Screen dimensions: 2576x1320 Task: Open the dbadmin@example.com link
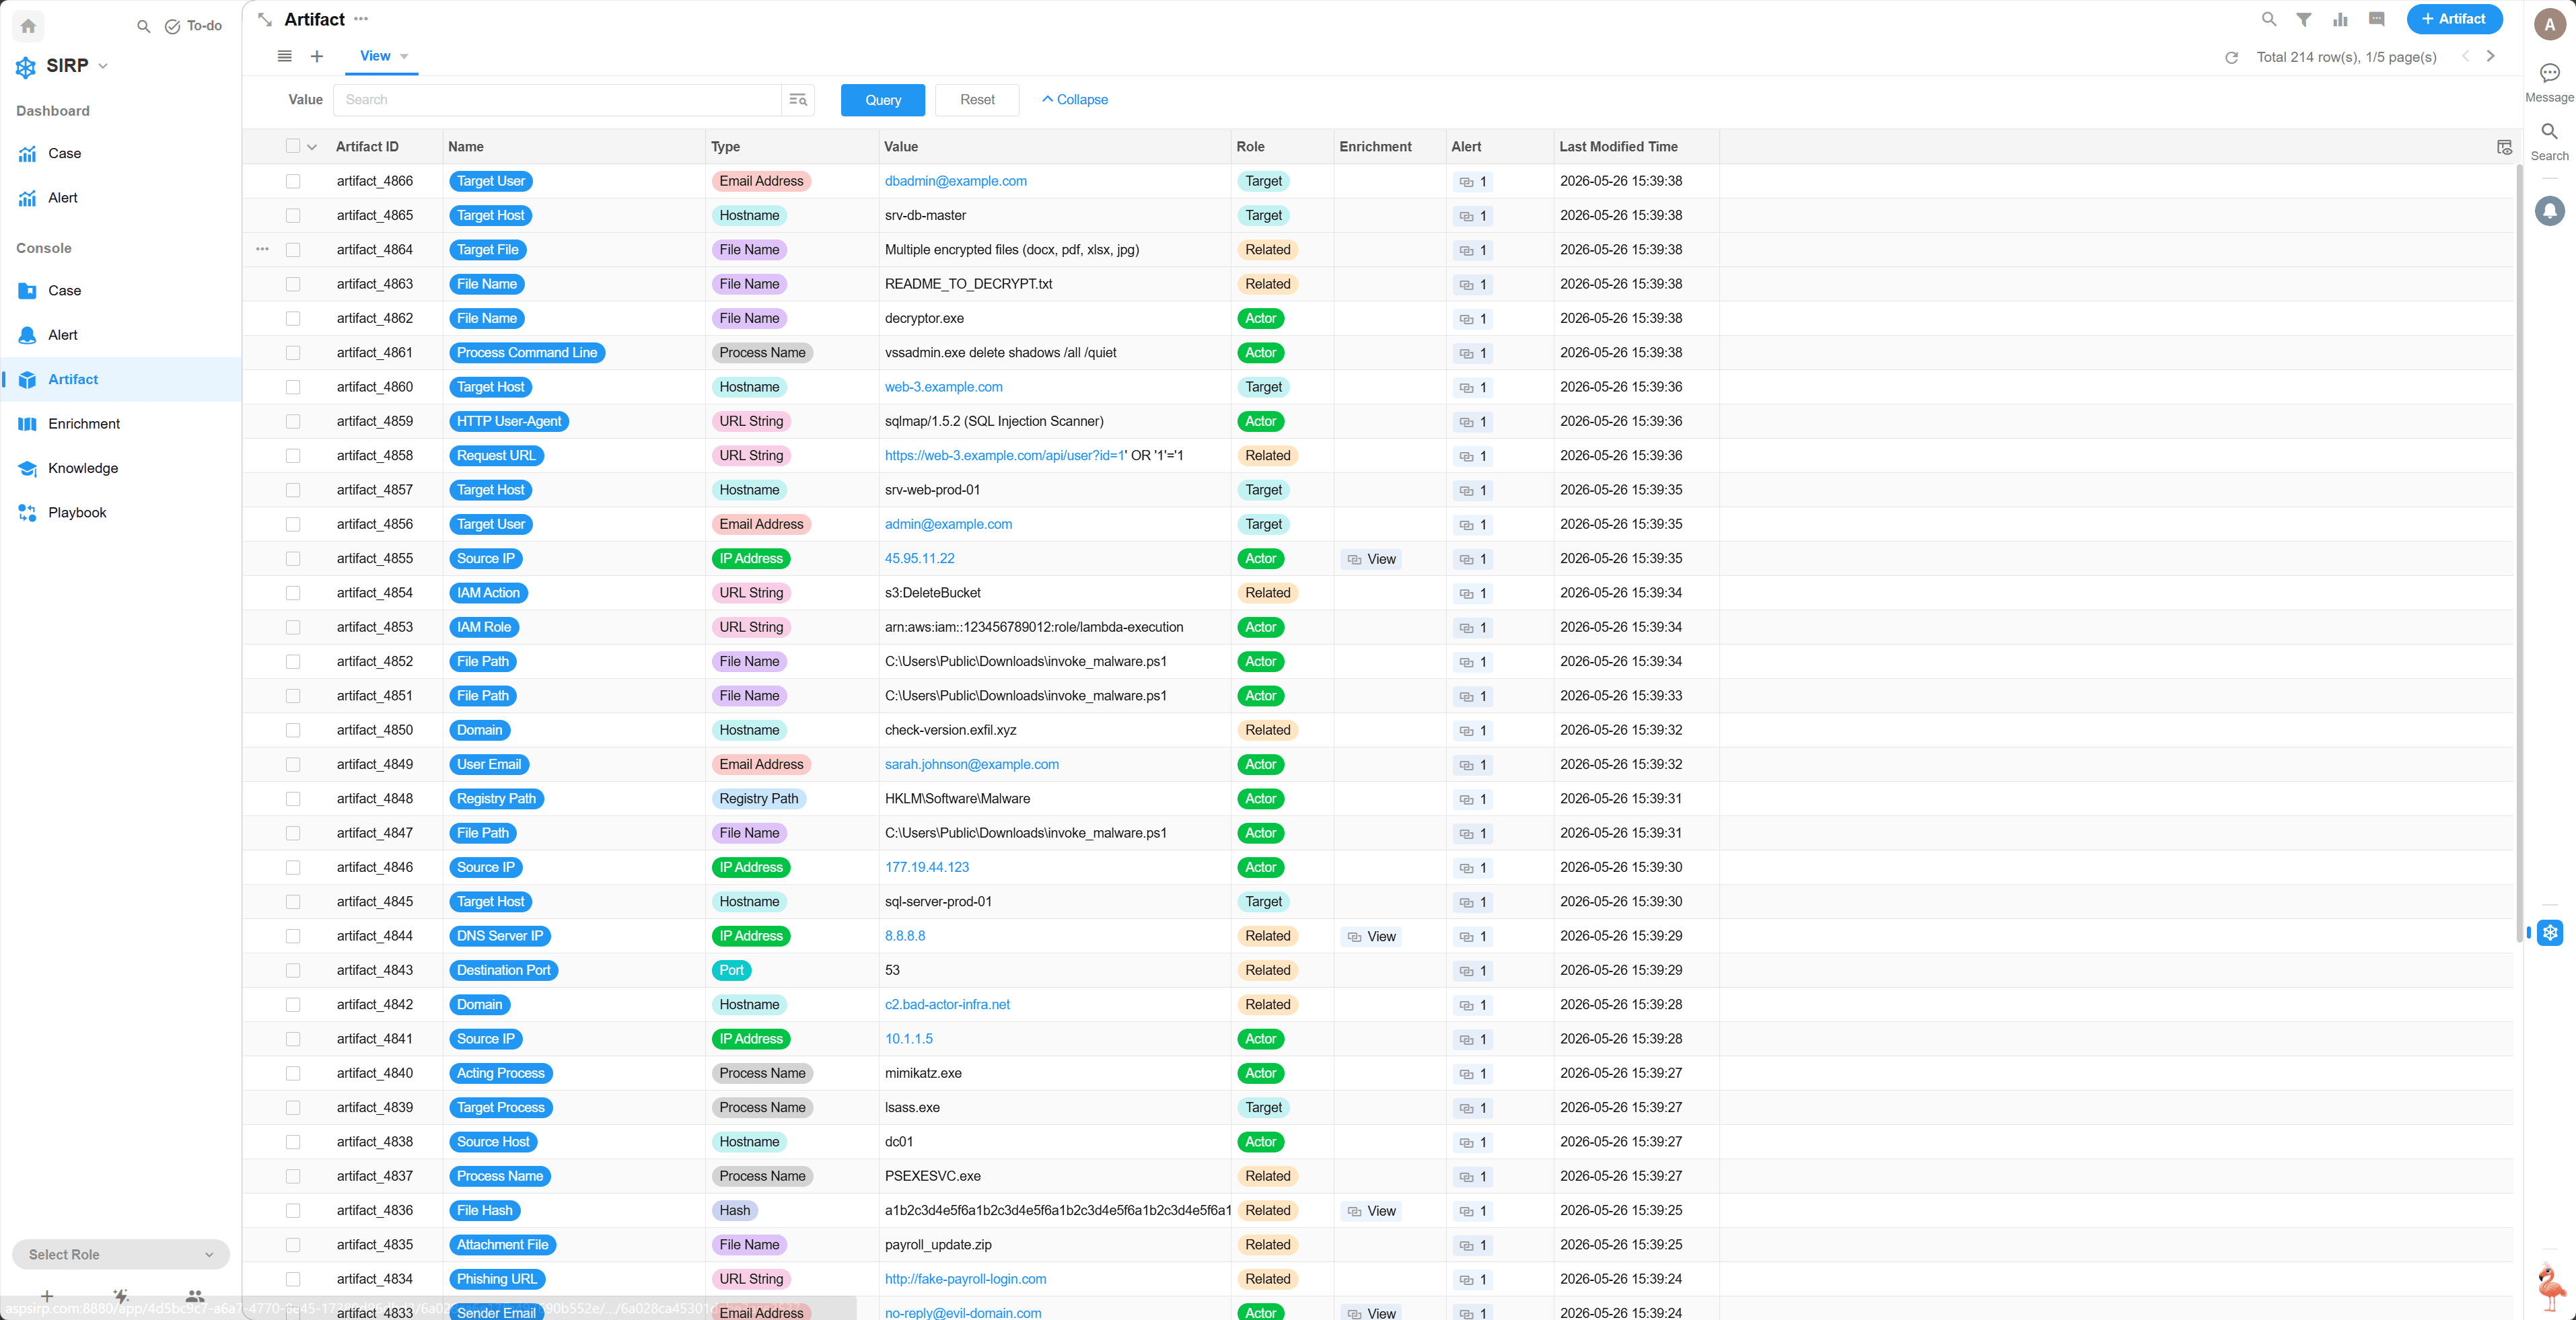tap(955, 181)
